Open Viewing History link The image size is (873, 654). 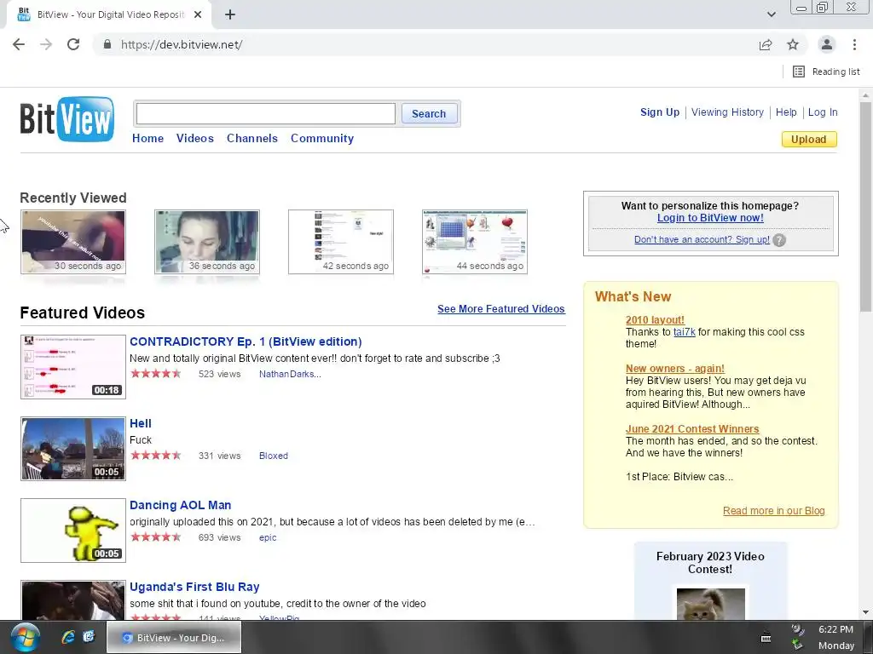tap(727, 112)
